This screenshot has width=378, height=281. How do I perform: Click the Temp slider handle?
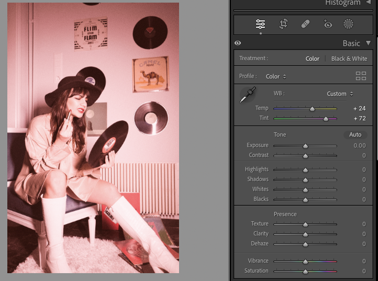pos(312,109)
